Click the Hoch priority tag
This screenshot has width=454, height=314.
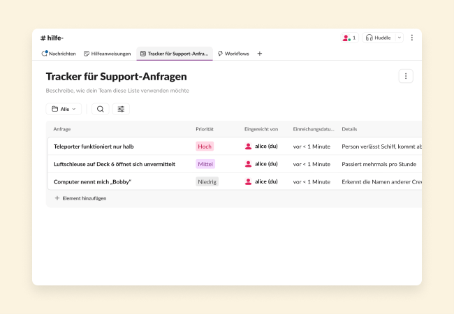pos(205,147)
